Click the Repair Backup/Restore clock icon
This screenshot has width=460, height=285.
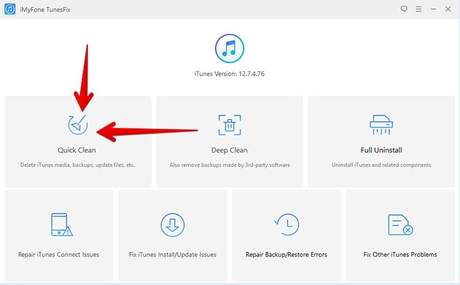(x=287, y=225)
